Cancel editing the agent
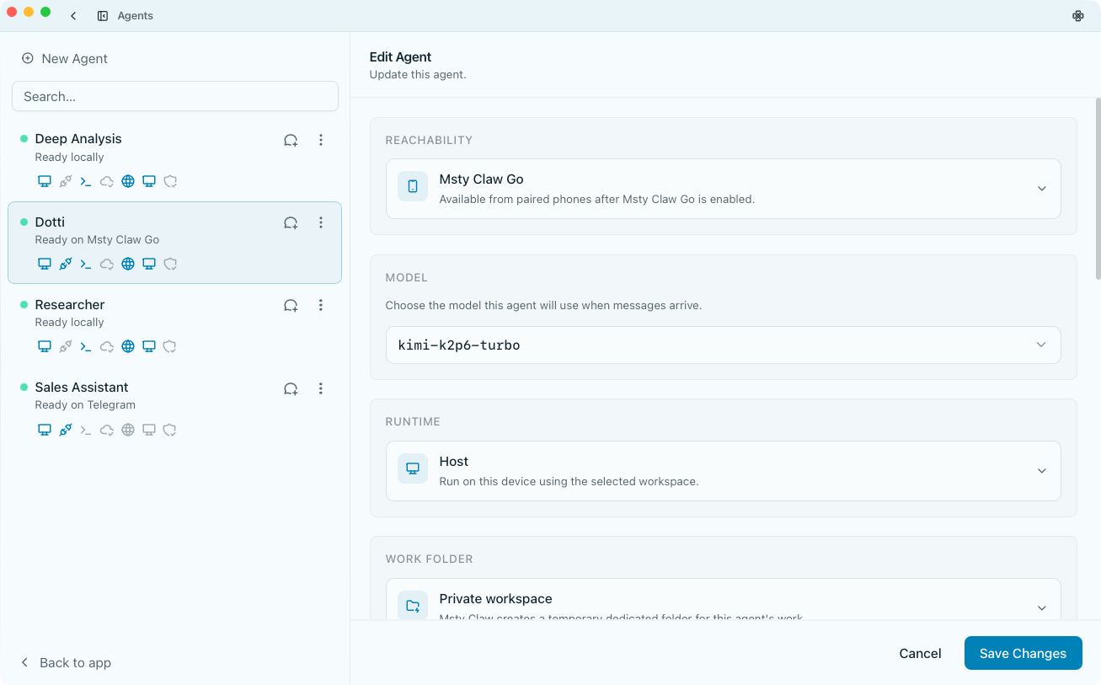 920,653
